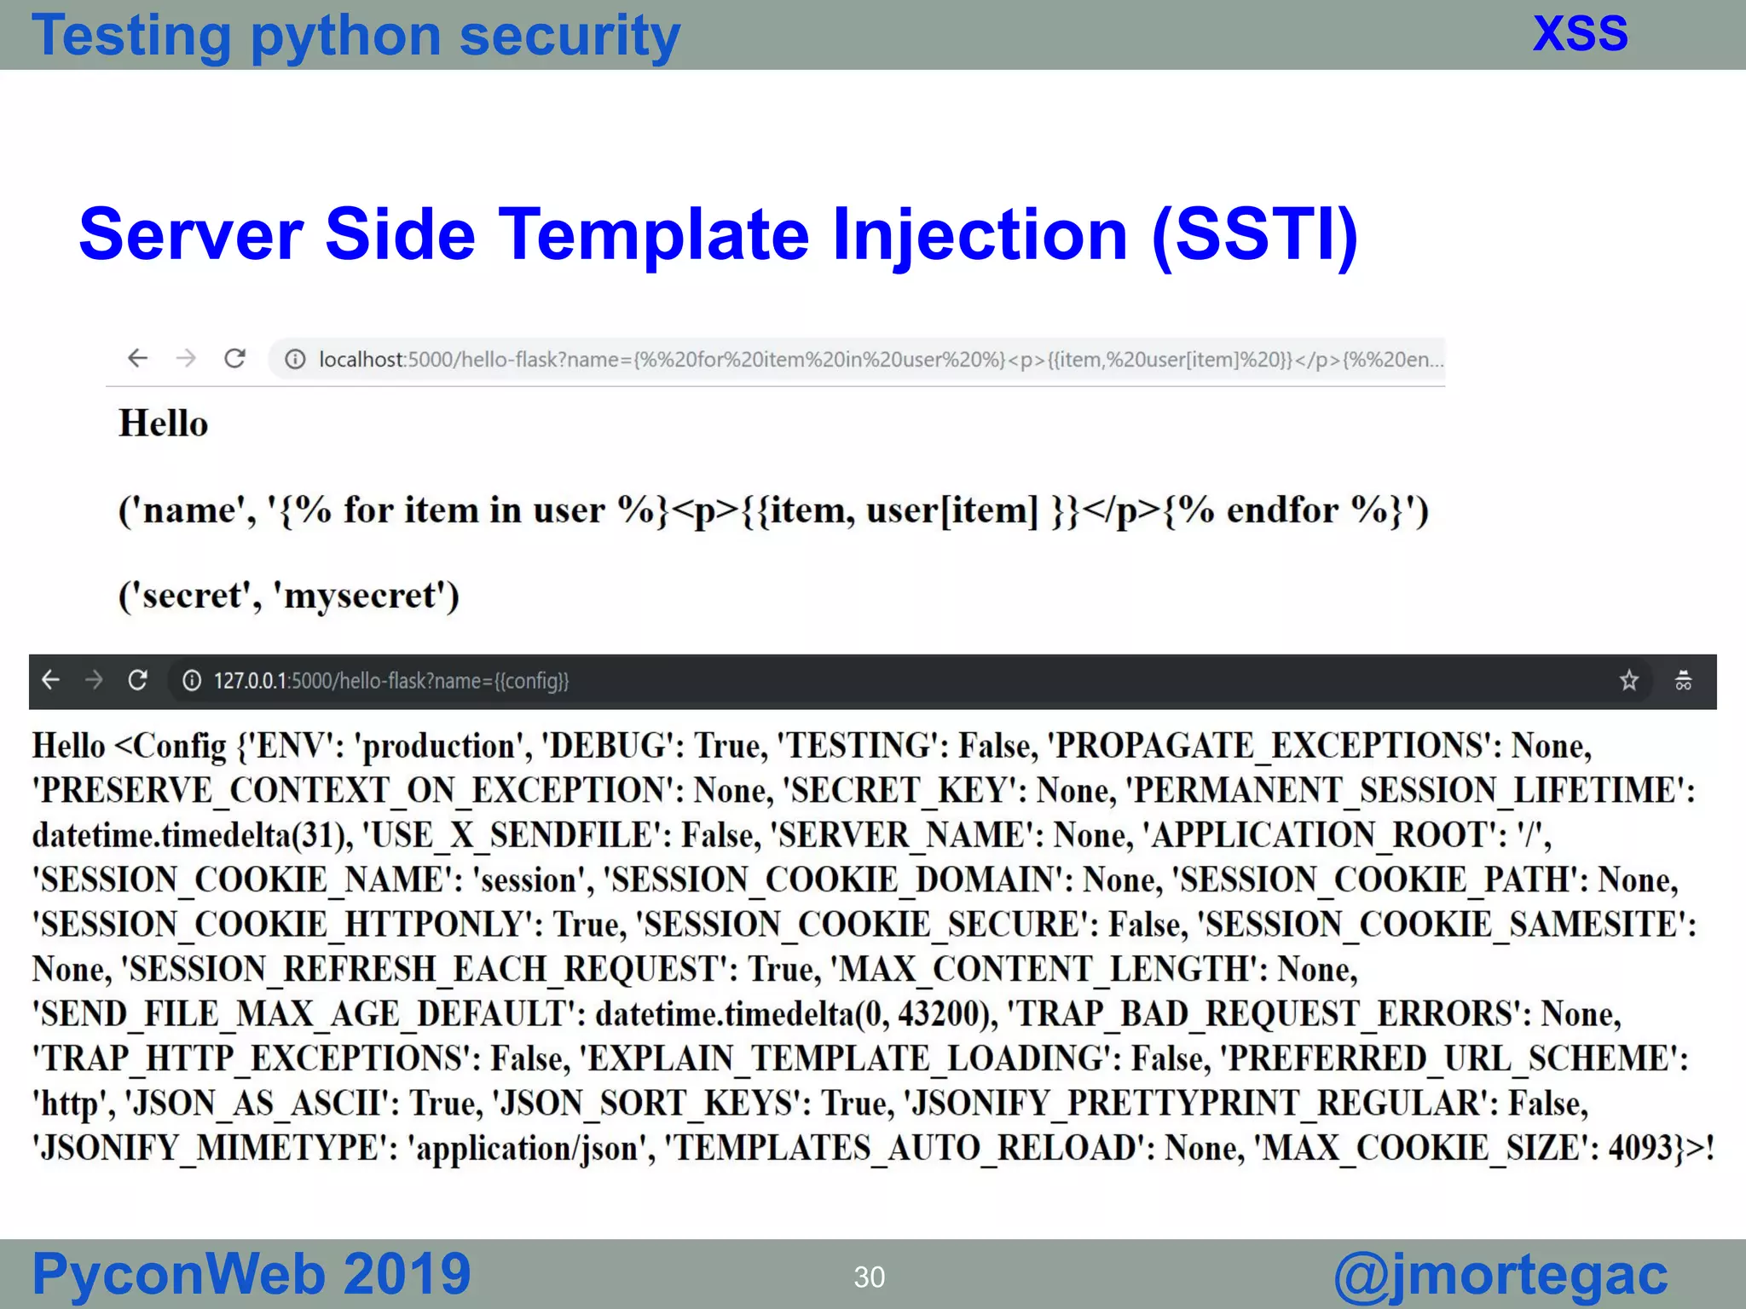The width and height of the screenshot is (1746, 1309).
Task: Click the forward arrow in the light browser
Action: click(x=186, y=358)
